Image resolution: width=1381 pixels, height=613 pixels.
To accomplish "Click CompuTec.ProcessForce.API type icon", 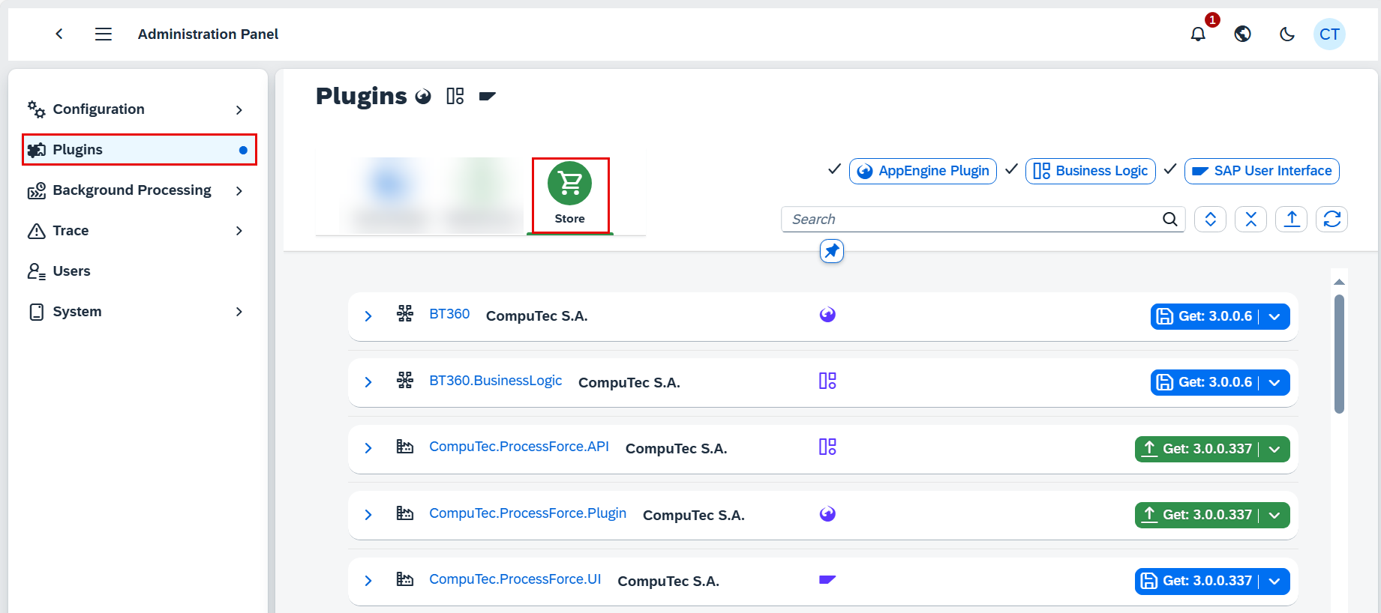I will tap(827, 447).
